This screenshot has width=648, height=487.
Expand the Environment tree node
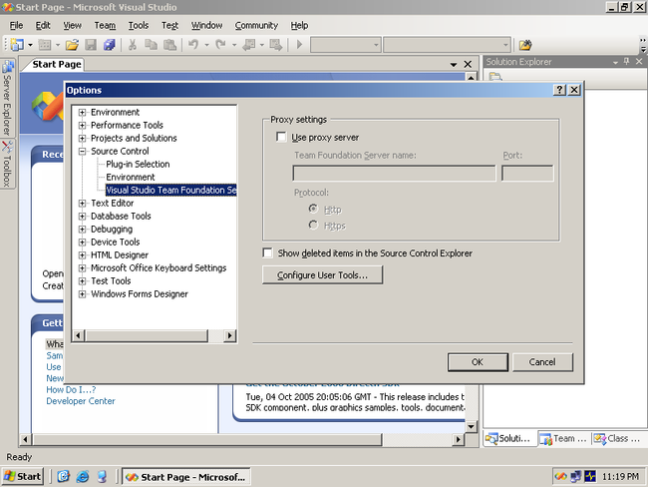pos(82,112)
